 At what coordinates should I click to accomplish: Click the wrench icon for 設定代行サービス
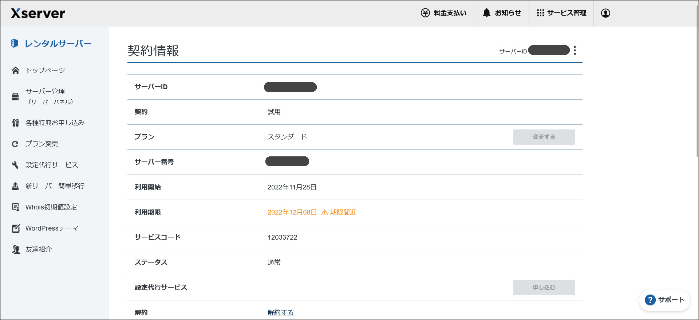coord(15,165)
